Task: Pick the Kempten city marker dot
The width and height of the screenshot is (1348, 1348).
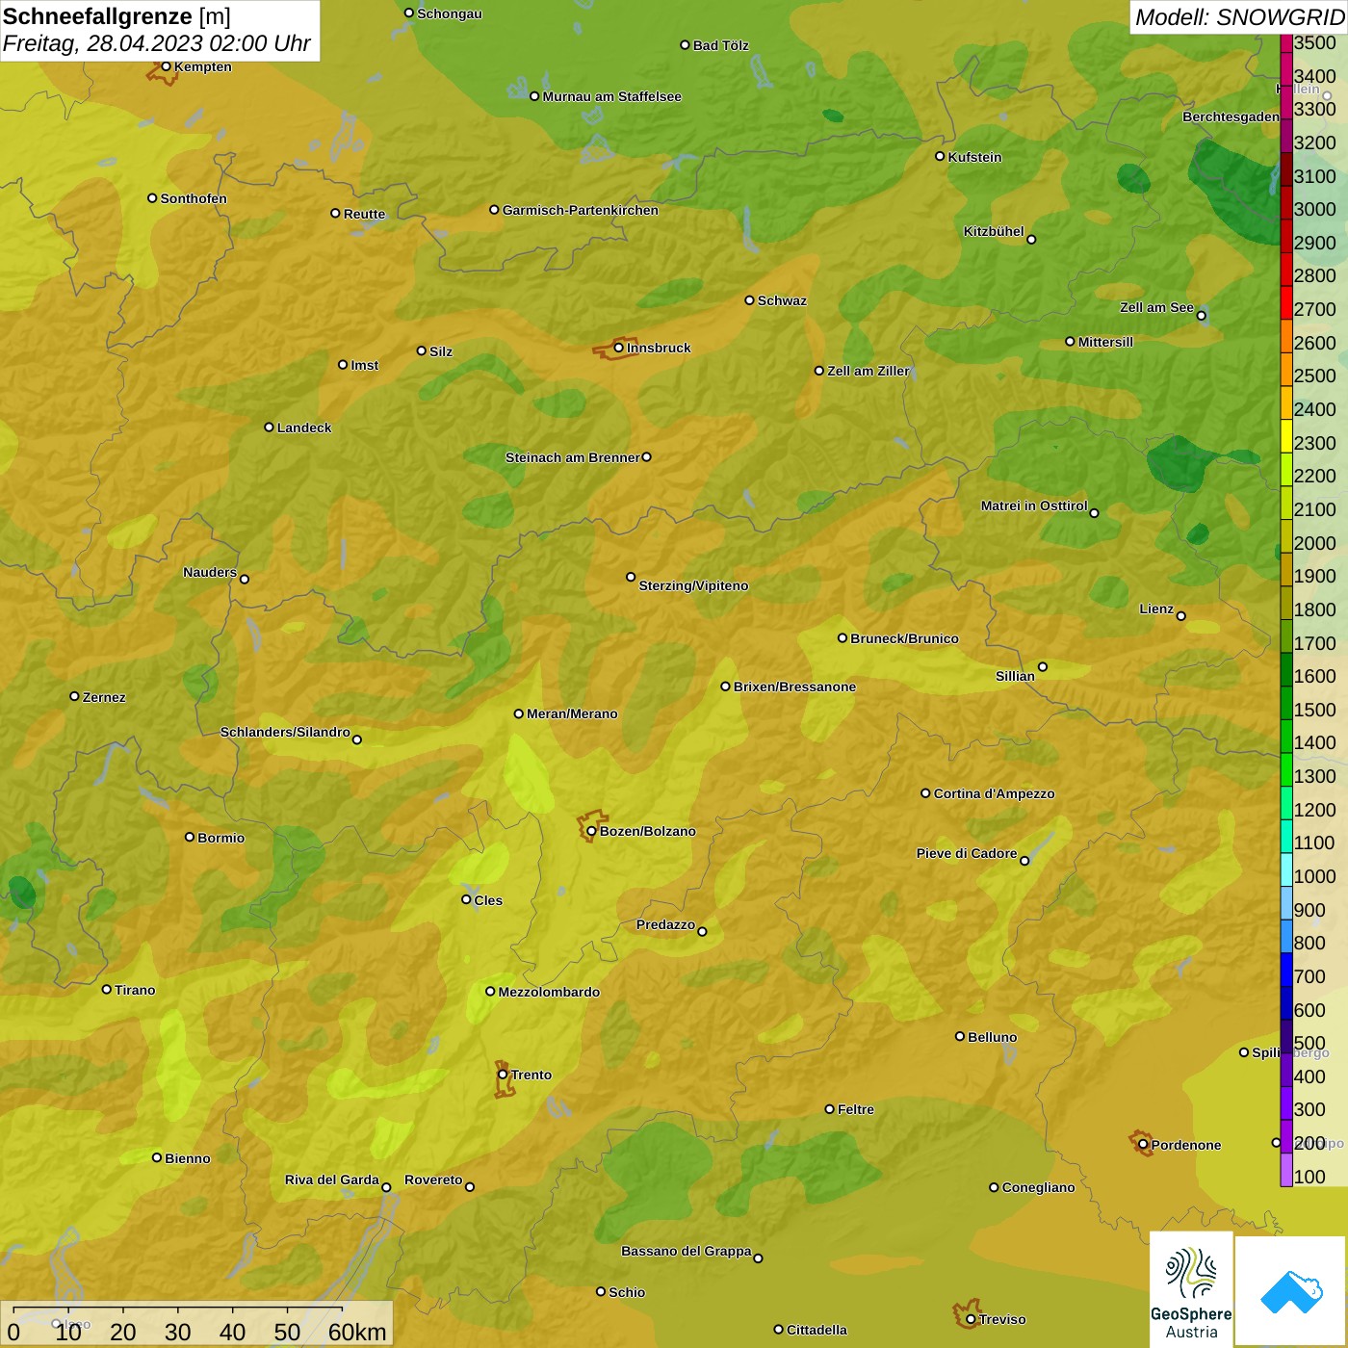Action: (x=166, y=66)
